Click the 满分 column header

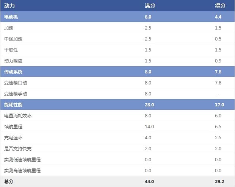coord(150,6)
